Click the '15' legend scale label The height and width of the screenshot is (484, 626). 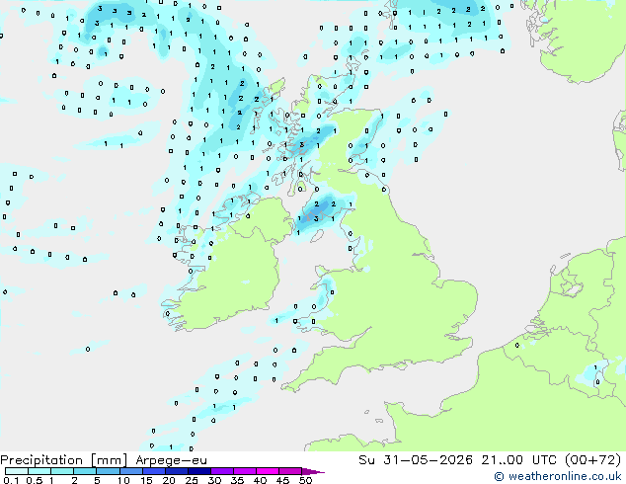146,480
